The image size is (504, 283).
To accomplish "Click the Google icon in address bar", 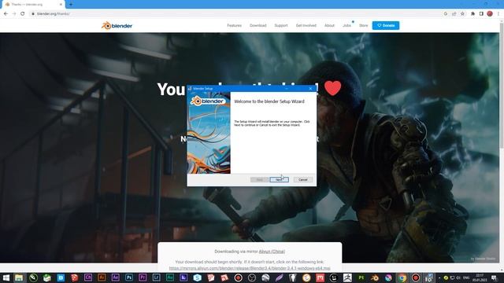I will pyautogui.click(x=446, y=14).
